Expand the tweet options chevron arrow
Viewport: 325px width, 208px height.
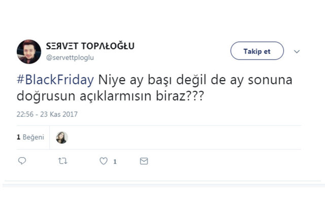coord(297,52)
